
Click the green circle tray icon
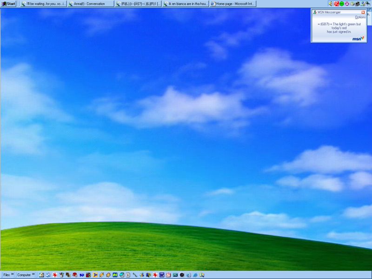342,4
